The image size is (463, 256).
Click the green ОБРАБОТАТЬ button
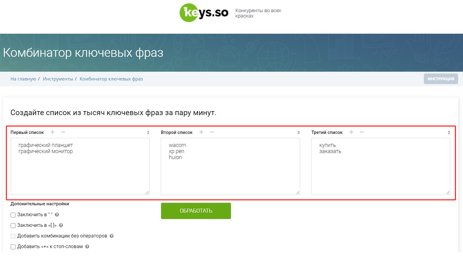pos(196,211)
